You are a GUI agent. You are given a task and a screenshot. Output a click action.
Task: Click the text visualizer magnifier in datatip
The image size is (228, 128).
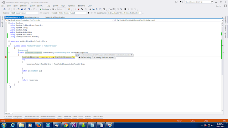93,58
